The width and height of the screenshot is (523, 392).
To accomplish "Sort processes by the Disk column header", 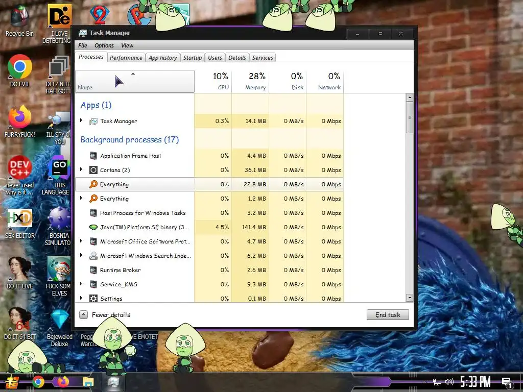I will pos(288,81).
